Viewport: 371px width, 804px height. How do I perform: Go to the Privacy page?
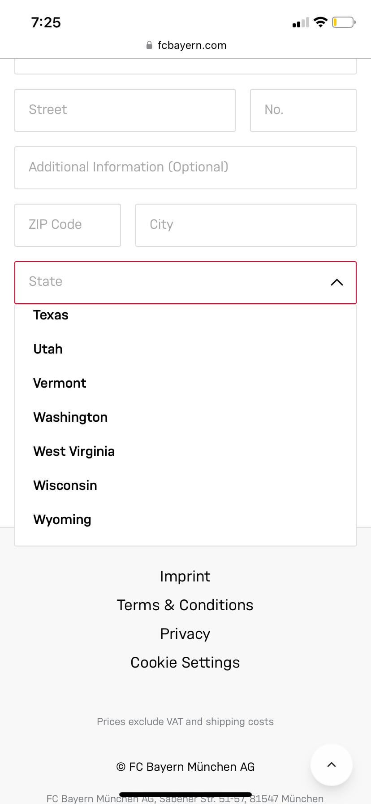(x=185, y=634)
